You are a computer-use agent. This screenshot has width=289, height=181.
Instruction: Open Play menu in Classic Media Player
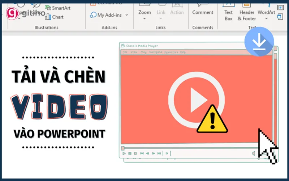pyautogui.click(x=143, y=52)
